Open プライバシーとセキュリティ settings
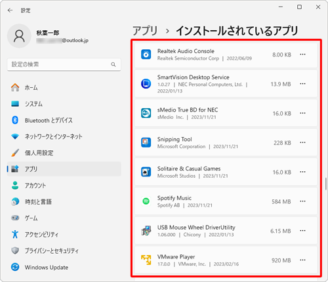The image size is (328, 282). [64, 251]
